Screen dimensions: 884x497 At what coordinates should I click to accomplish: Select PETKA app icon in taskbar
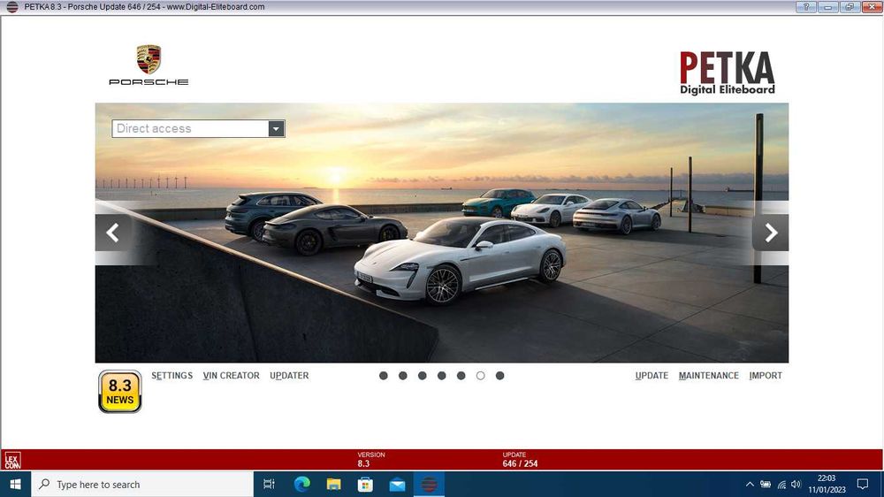(x=429, y=484)
